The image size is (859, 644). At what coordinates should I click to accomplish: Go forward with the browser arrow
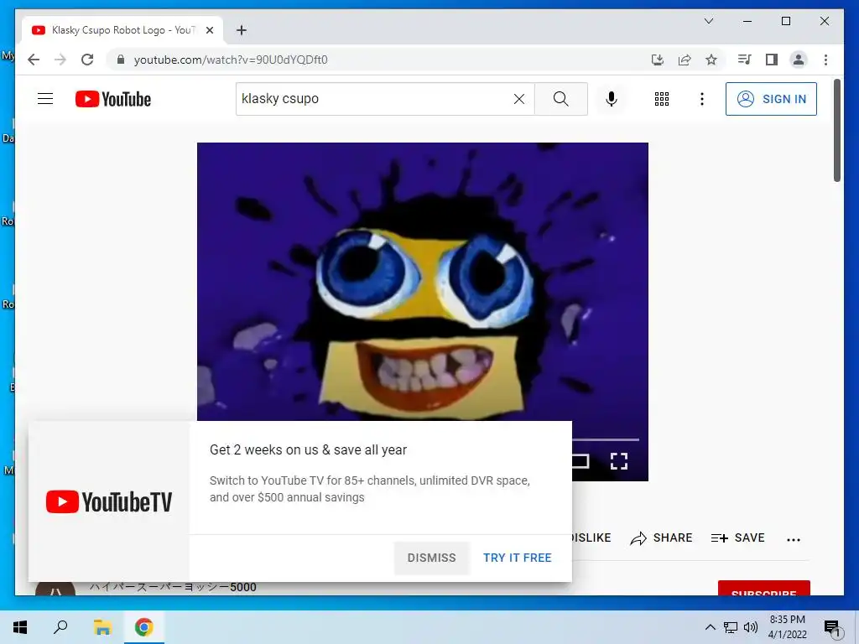click(x=60, y=60)
